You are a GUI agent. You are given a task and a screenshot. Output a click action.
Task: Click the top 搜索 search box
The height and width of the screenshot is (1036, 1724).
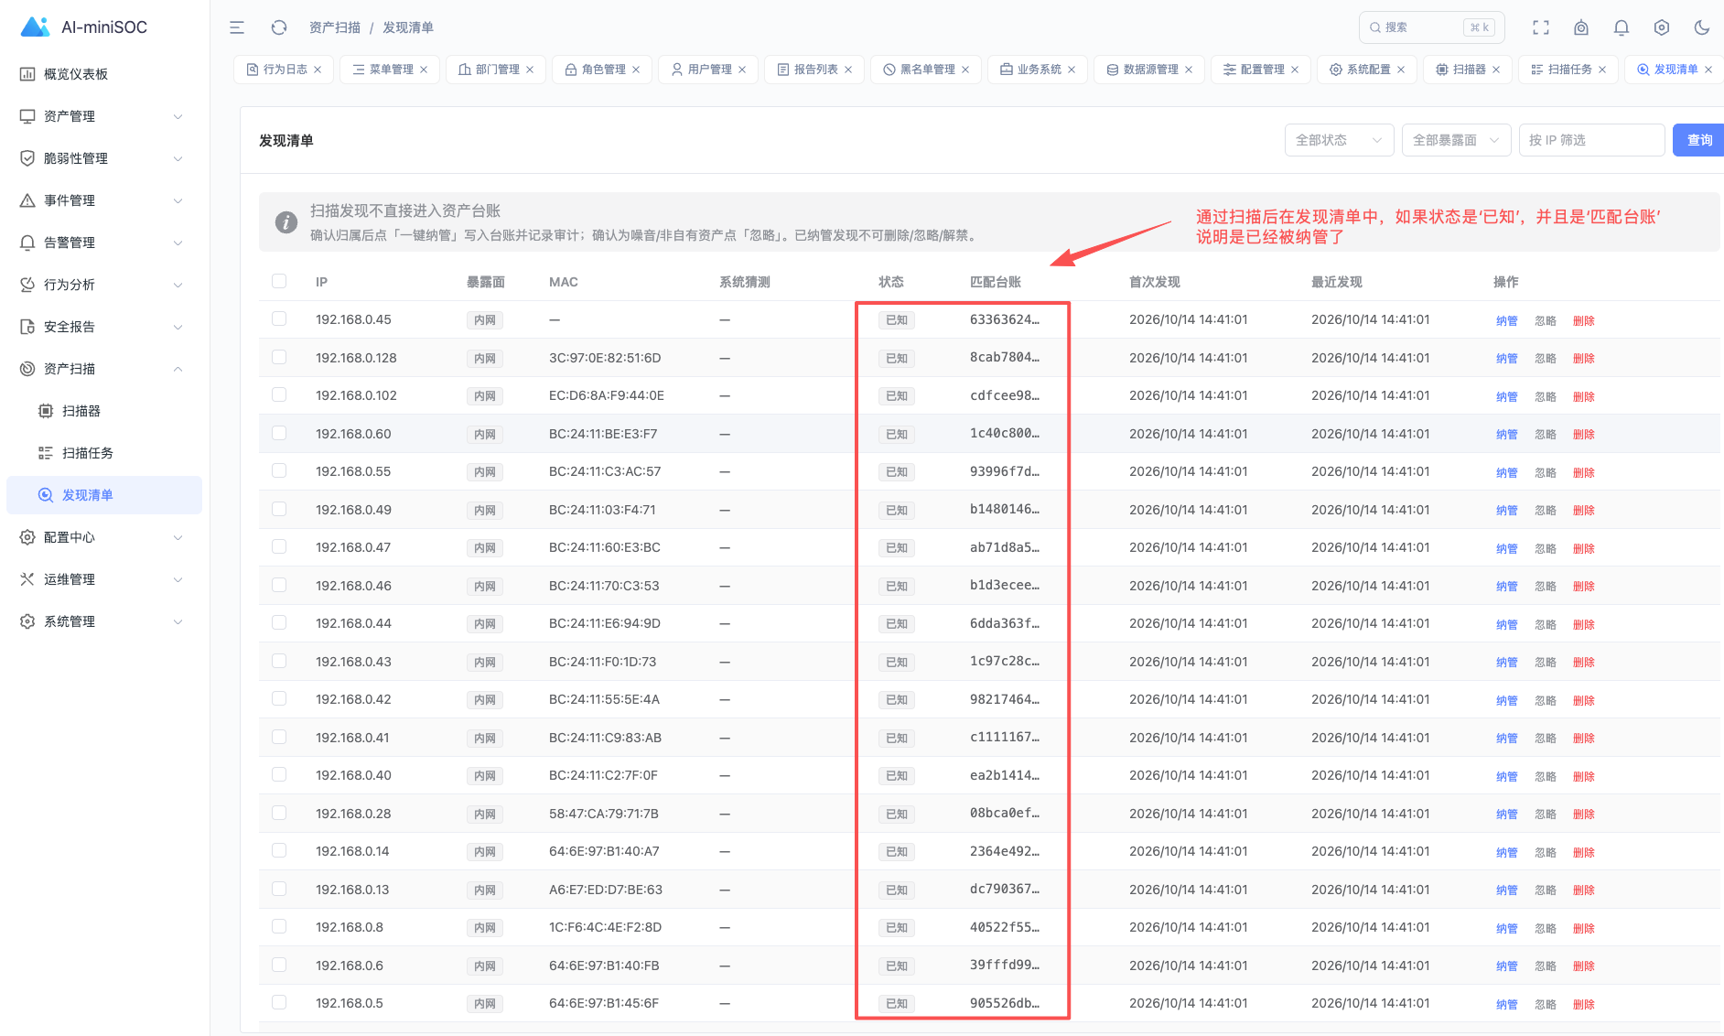point(1431,27)
